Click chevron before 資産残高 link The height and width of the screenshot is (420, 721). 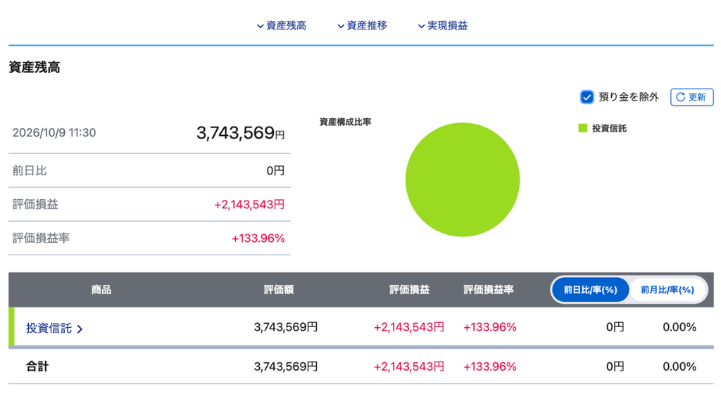[261, 26]
